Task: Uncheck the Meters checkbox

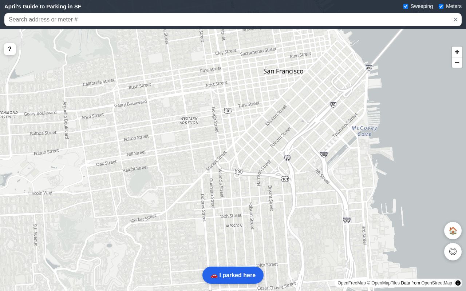Action: click(441, 6)
